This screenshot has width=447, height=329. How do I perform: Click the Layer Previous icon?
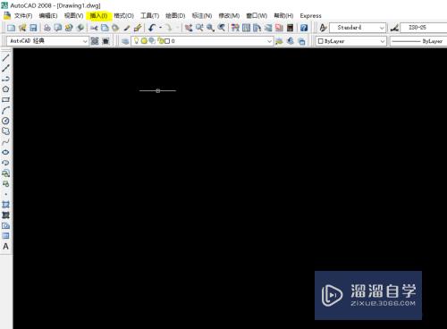[x=291, y=41]
